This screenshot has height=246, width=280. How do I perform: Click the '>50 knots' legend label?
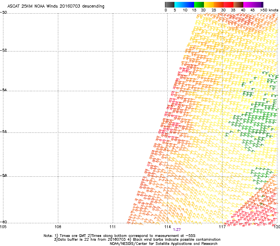pos(269,10)
